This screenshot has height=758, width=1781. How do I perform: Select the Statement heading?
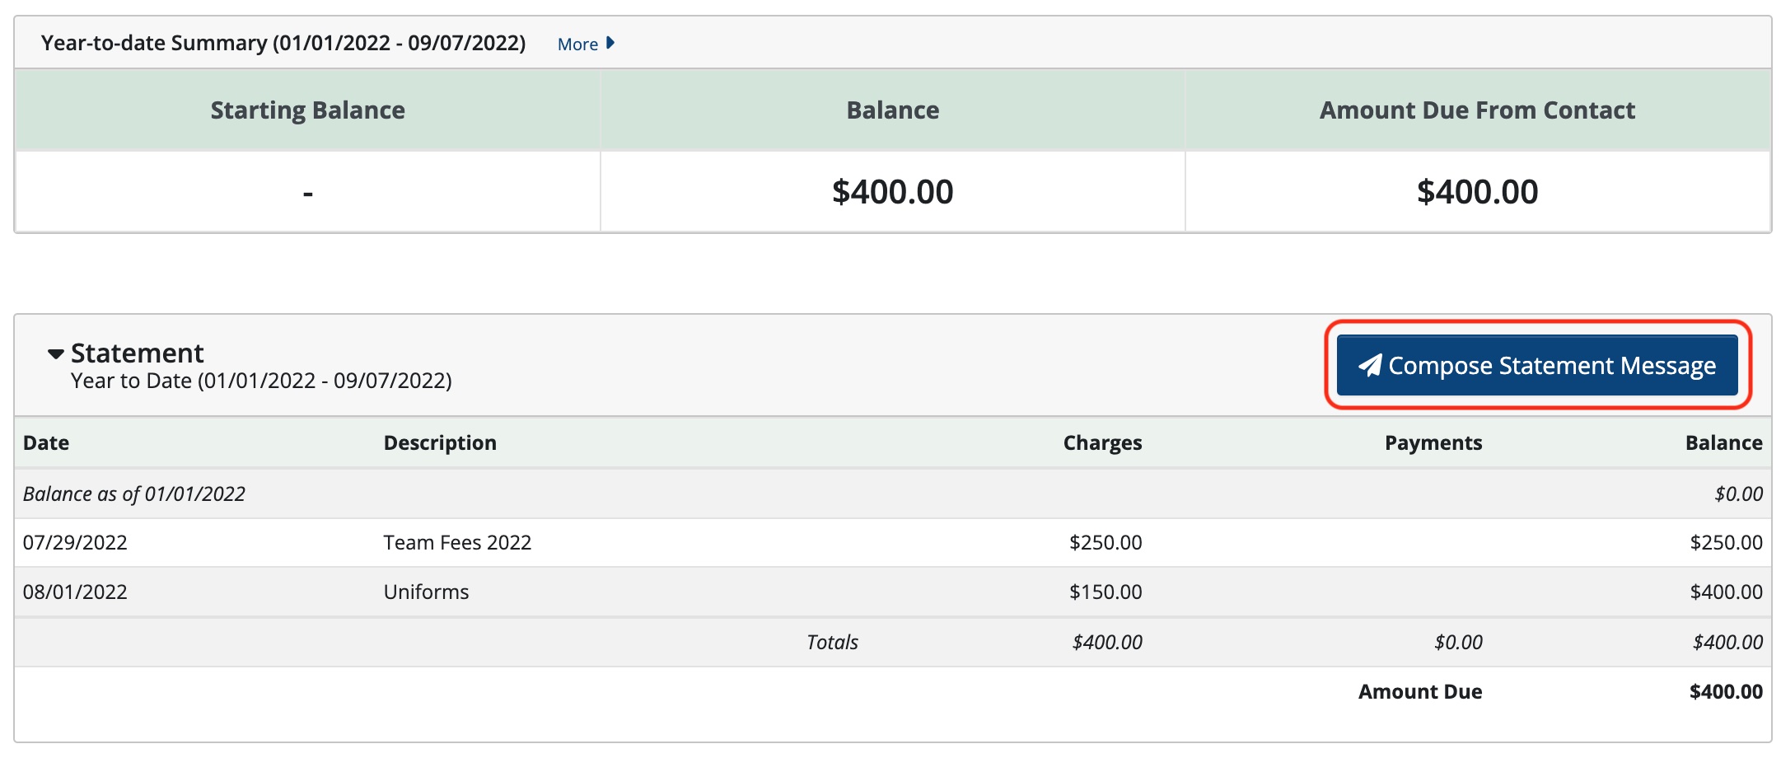(137, 353)
